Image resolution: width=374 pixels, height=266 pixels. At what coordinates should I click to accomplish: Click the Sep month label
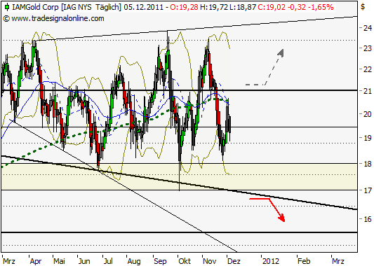(x=160, y=261)
